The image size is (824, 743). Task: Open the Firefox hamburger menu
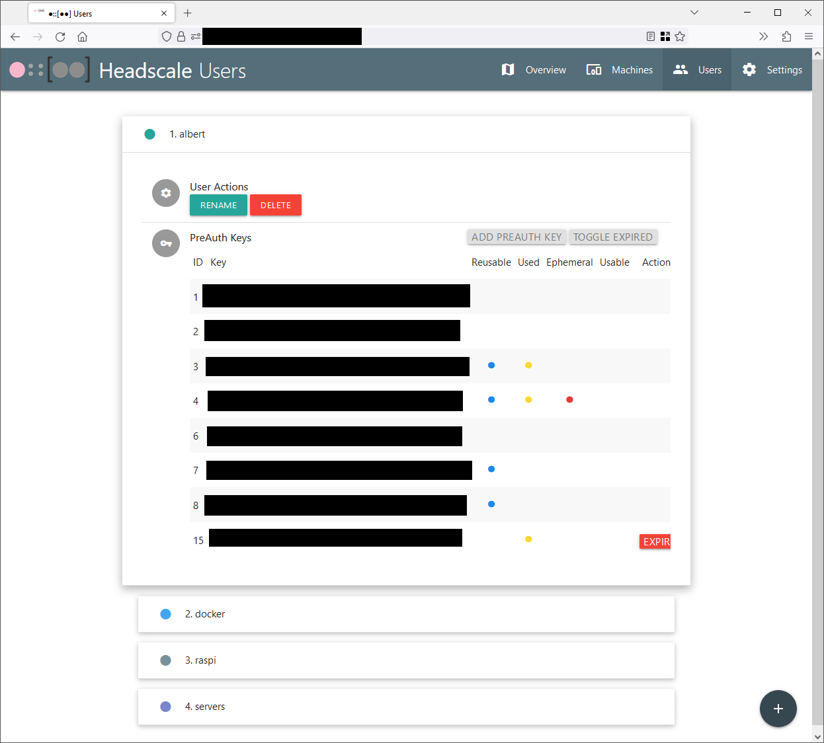[809, 36]
